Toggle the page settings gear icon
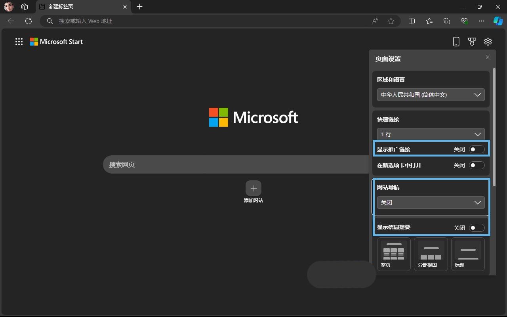The width and height of the screenshot is (507, 317). pos(488,42)
